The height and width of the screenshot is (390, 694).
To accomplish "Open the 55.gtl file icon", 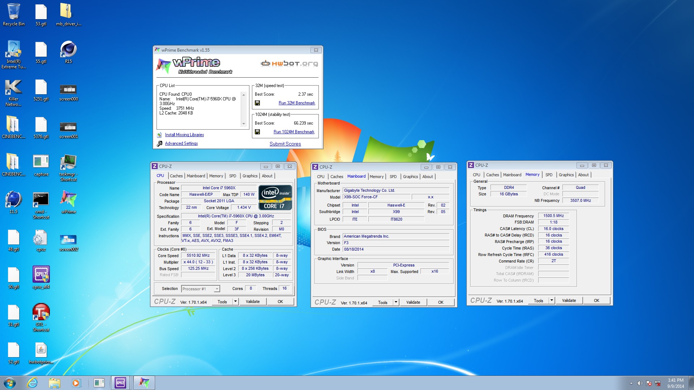I will coord(41,52).
